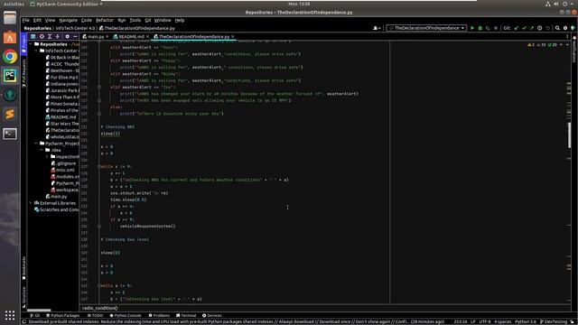Click the Git commit checkmark icon
Image resolution: width=578 pixels, height=325 pixels.
coord(524,28)
